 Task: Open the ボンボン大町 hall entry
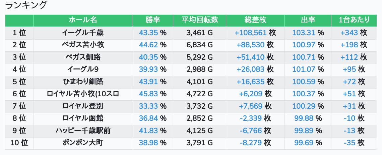[x=83, y=143]
